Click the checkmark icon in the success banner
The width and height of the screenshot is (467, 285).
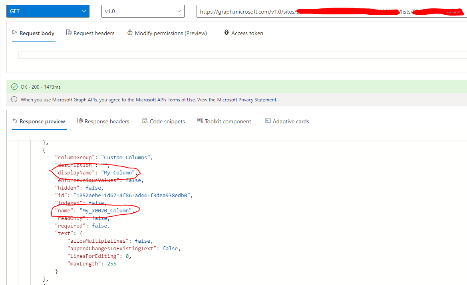click(14, 86)
